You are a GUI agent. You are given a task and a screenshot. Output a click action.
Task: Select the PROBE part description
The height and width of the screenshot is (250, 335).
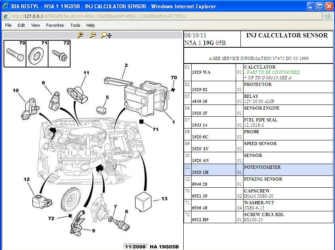251,132
